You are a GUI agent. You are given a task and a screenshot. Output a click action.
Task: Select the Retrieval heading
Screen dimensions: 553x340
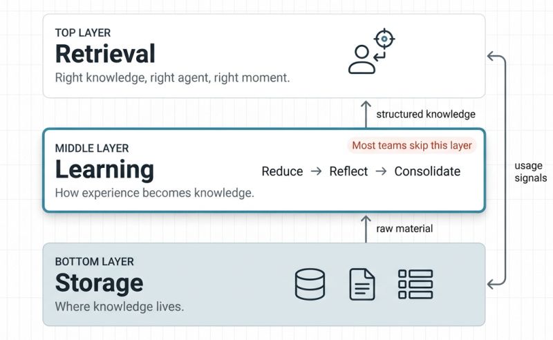105,53
